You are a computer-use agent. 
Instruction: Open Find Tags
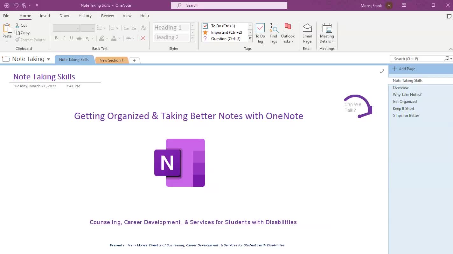coord(274,33)
